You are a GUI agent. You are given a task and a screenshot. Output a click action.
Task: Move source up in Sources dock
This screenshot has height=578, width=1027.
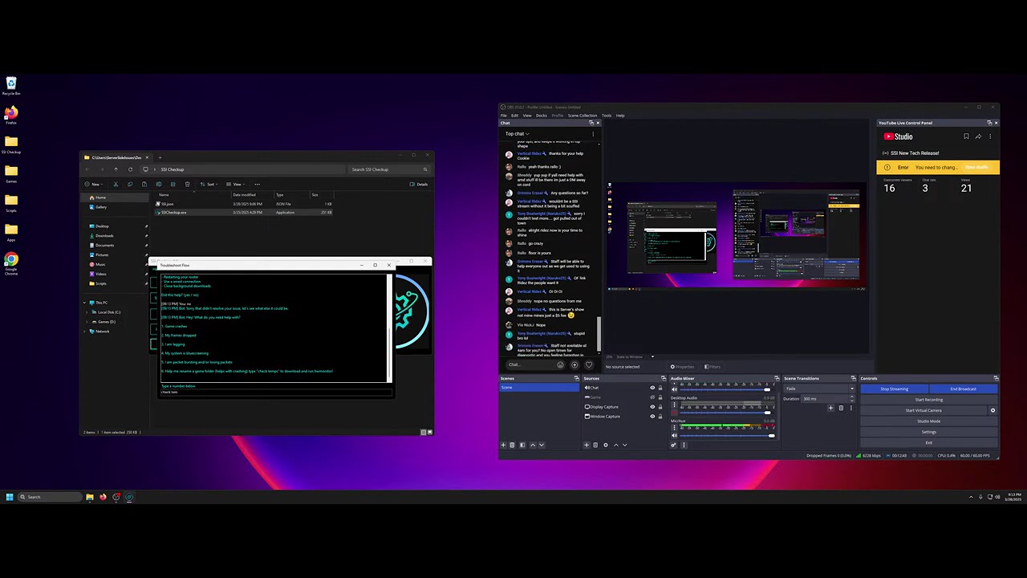616,445
